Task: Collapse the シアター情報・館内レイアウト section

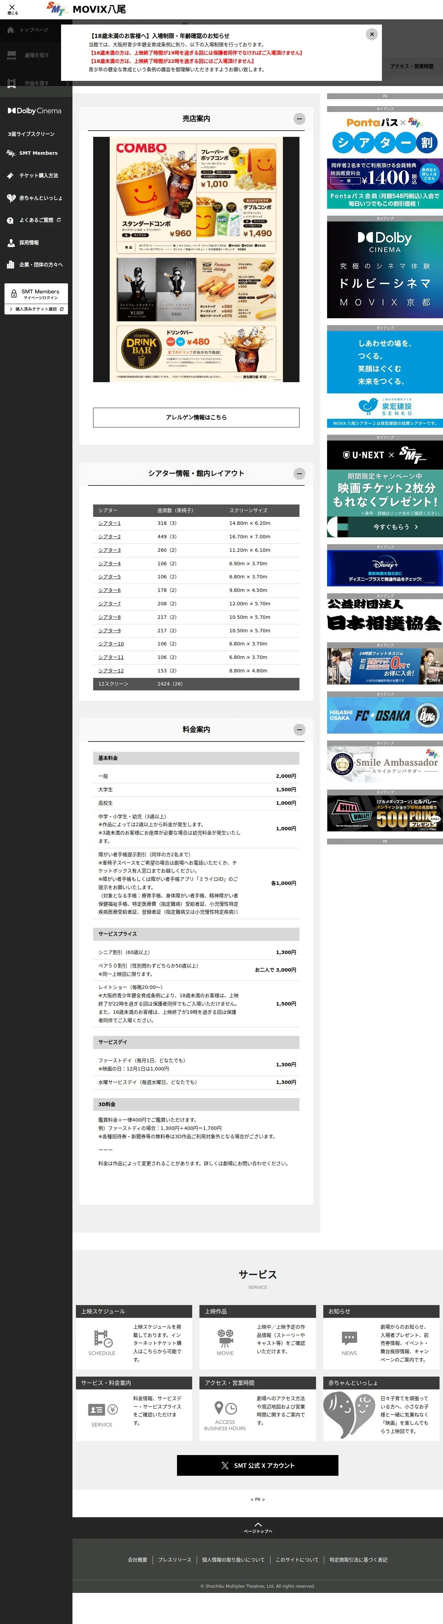Action: [x=299, y=473]
